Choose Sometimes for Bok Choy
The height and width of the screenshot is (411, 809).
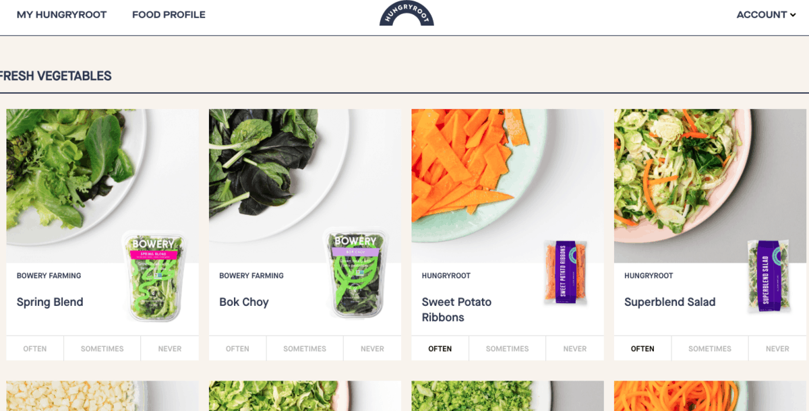point(305,348)
